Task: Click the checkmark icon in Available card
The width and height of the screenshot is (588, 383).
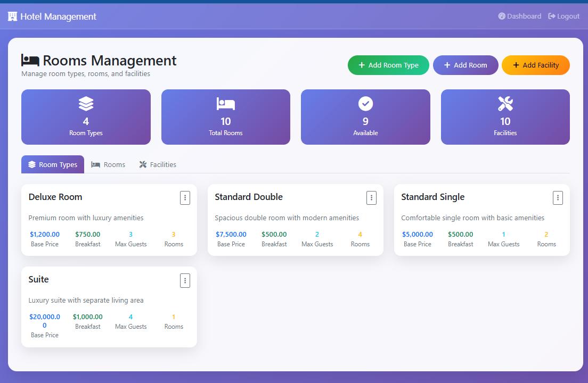Action: [x=365, y=103]
